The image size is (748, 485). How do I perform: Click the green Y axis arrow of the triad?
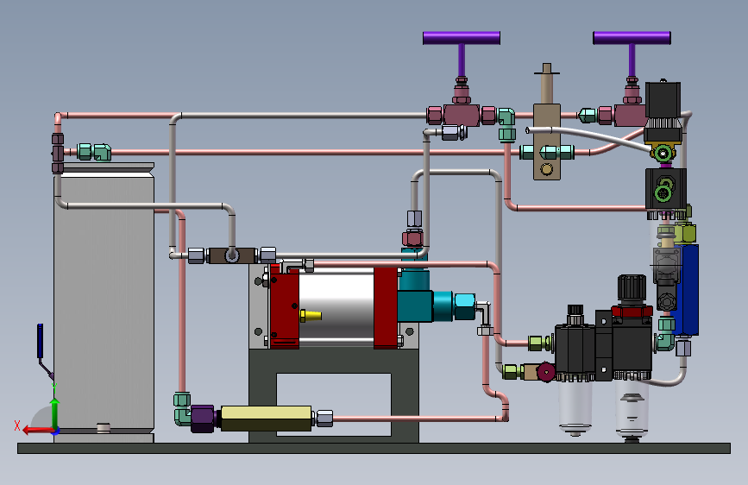point(55,413)
